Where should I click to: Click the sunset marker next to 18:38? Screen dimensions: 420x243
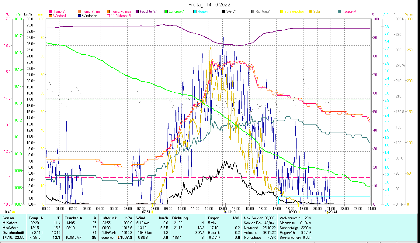[299, 212]
